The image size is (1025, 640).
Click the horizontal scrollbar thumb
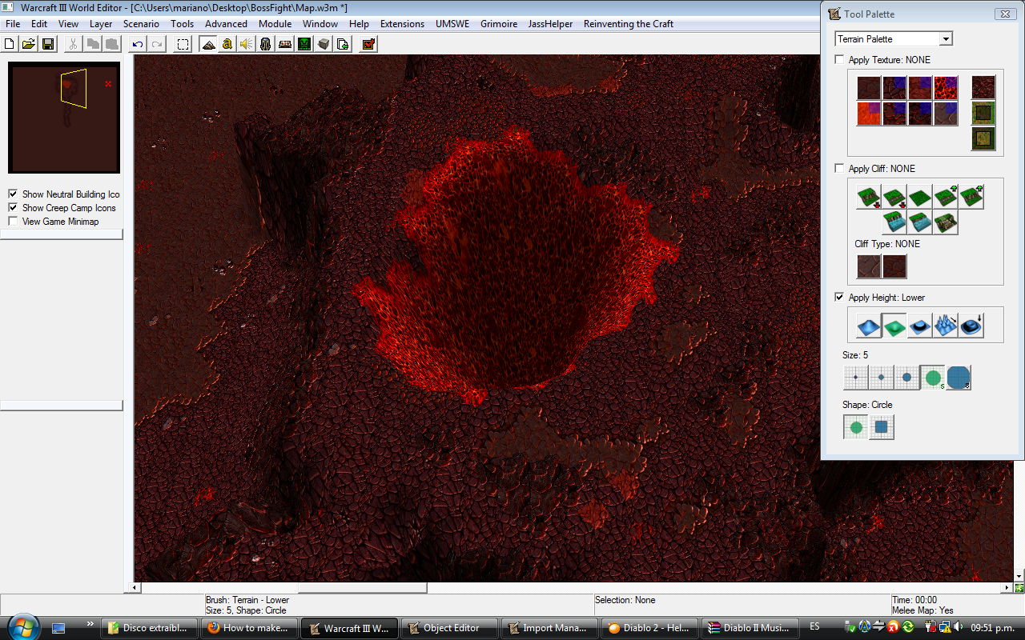[362, 588]
